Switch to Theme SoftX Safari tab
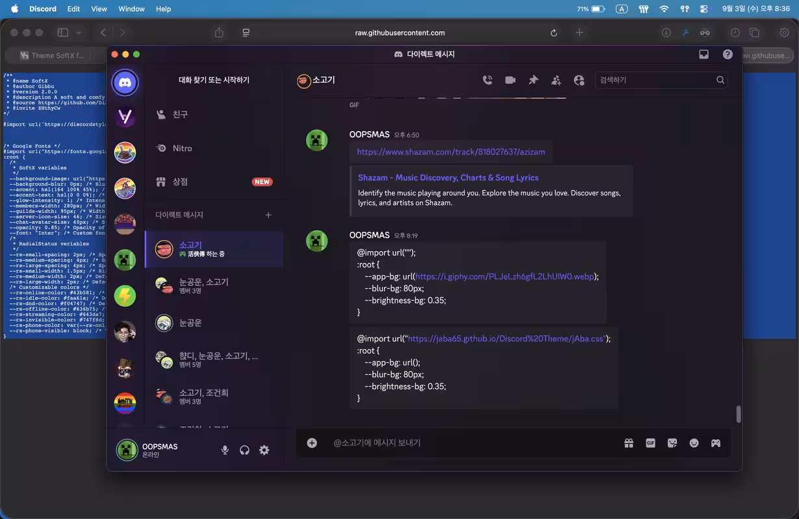The height and width of the screenshot is (519, 799). (x=55, y=56)
